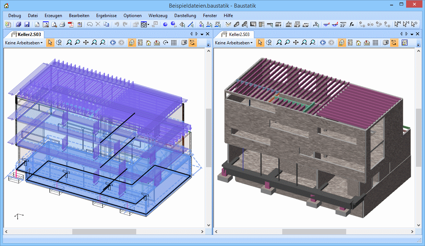Toggle the 3D isometric view button in right view
425x246 pixels.
[341, 43]
